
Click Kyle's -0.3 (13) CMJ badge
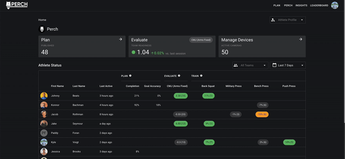point(181,142)
